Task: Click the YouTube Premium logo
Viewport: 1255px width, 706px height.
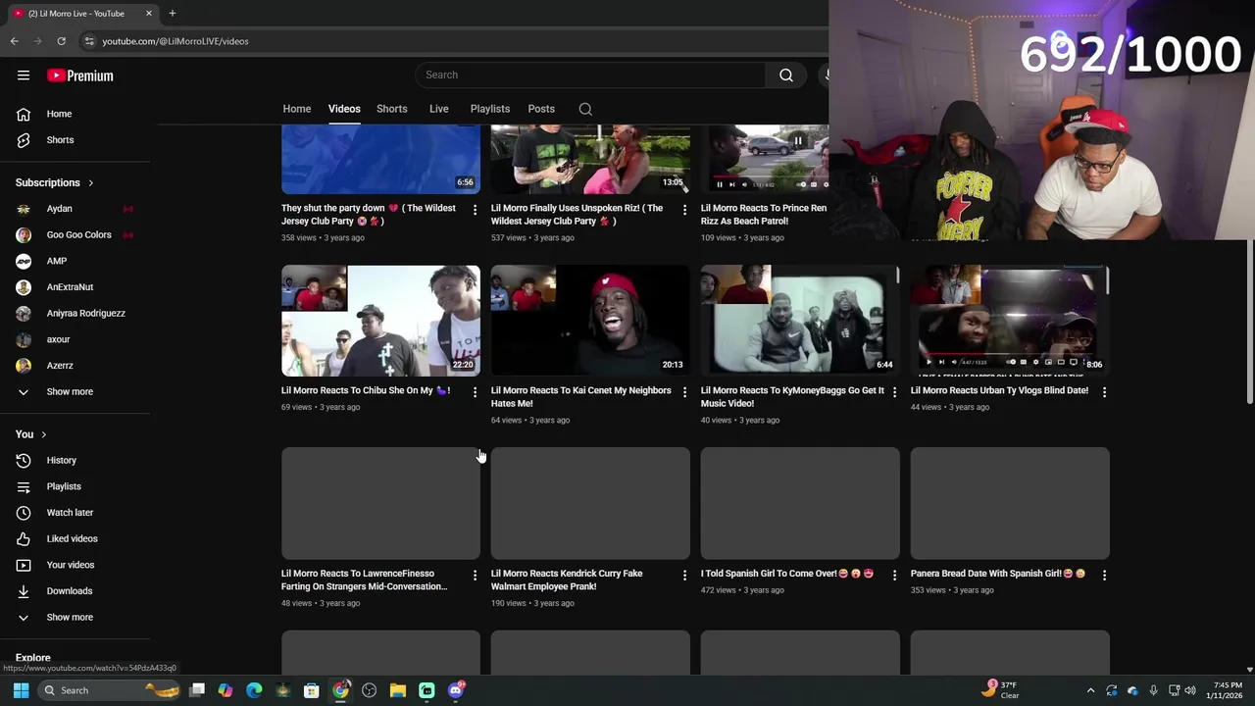Action: [x=80, y=76]
